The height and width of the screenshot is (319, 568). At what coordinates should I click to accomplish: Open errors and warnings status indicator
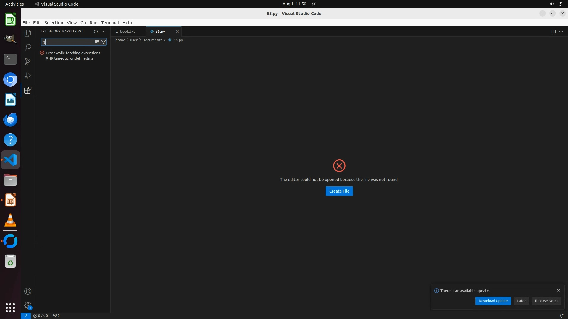41,315
